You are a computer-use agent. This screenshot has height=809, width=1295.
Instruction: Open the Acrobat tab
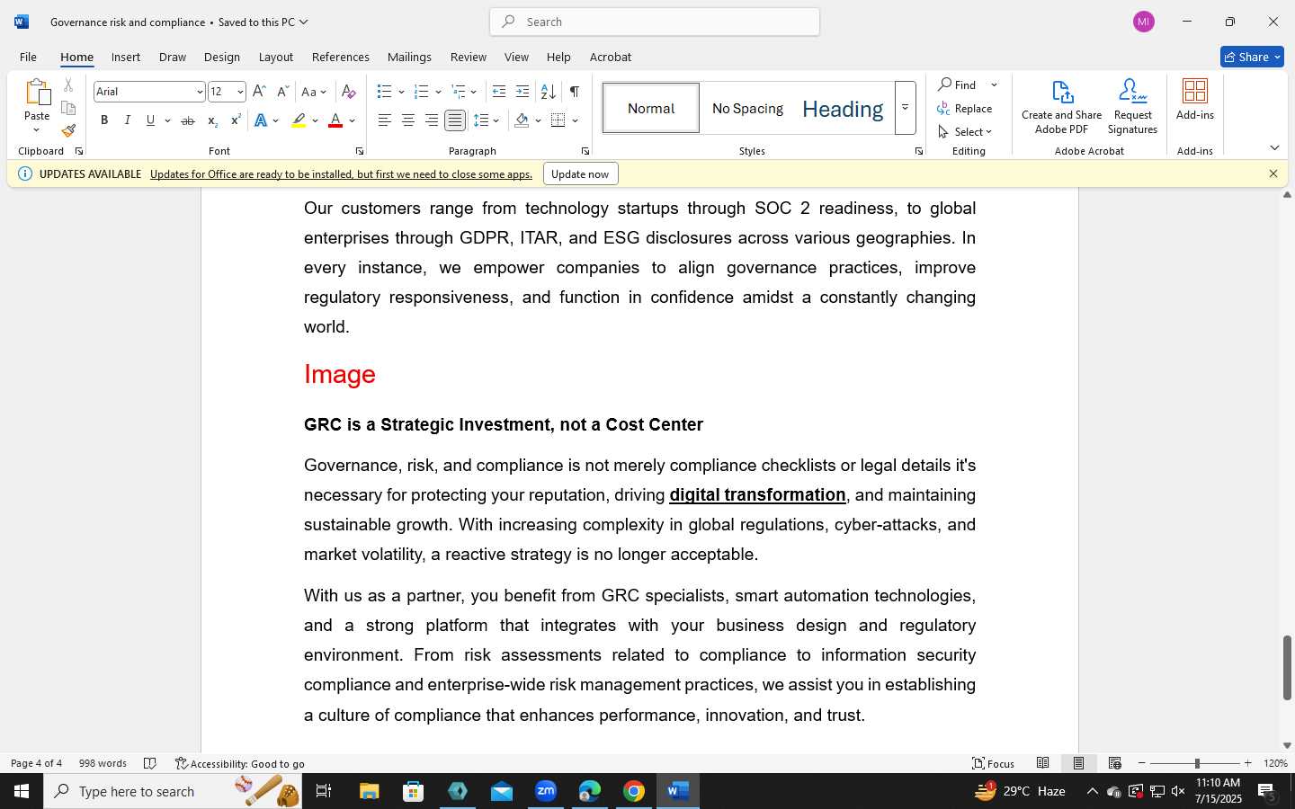[x=611, y=57]
